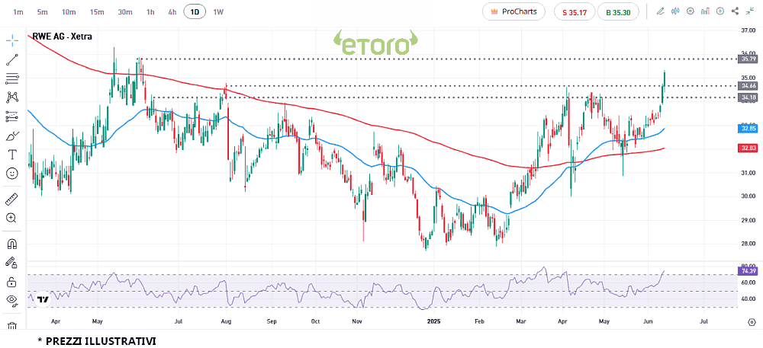Click the Aug label on the time axis
The width and height of the screenshot is (763, 348).
click(225, 321)
